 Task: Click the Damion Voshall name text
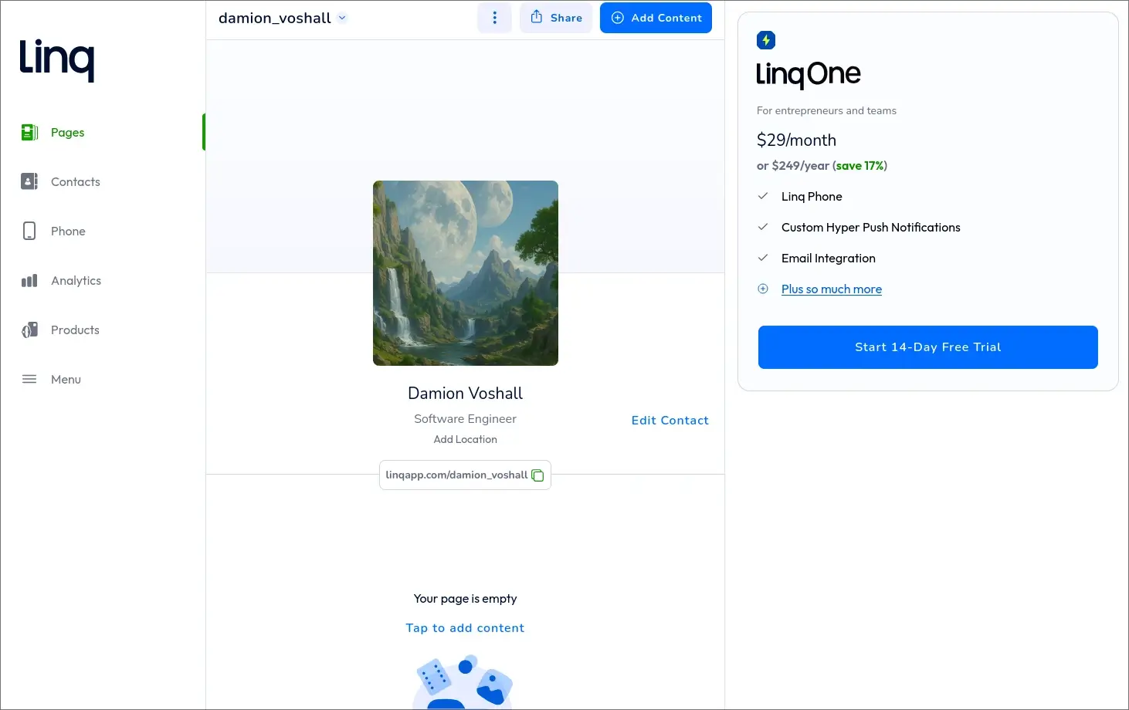465,393
